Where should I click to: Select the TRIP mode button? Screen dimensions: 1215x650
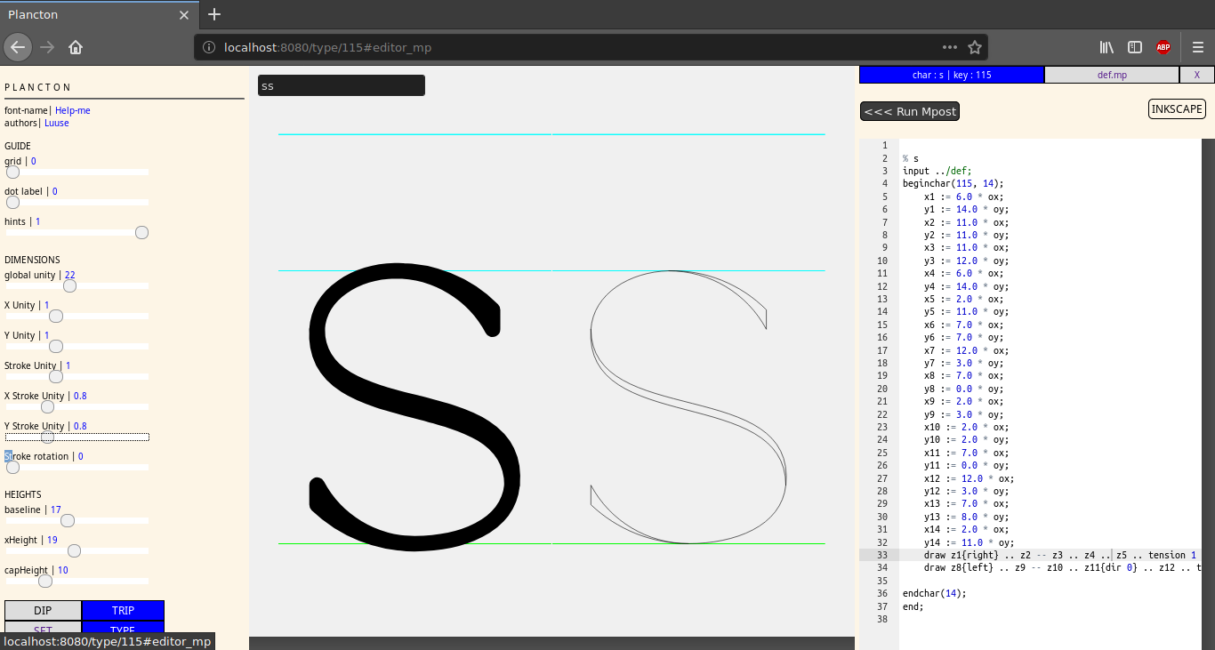123,611
